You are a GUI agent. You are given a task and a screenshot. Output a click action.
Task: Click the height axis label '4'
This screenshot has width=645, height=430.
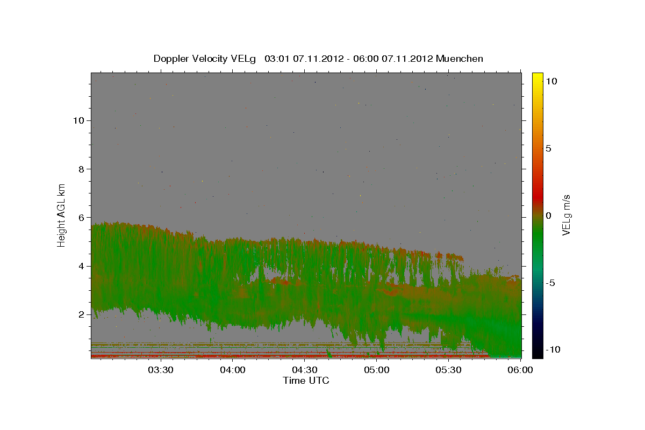pos(80,266)
